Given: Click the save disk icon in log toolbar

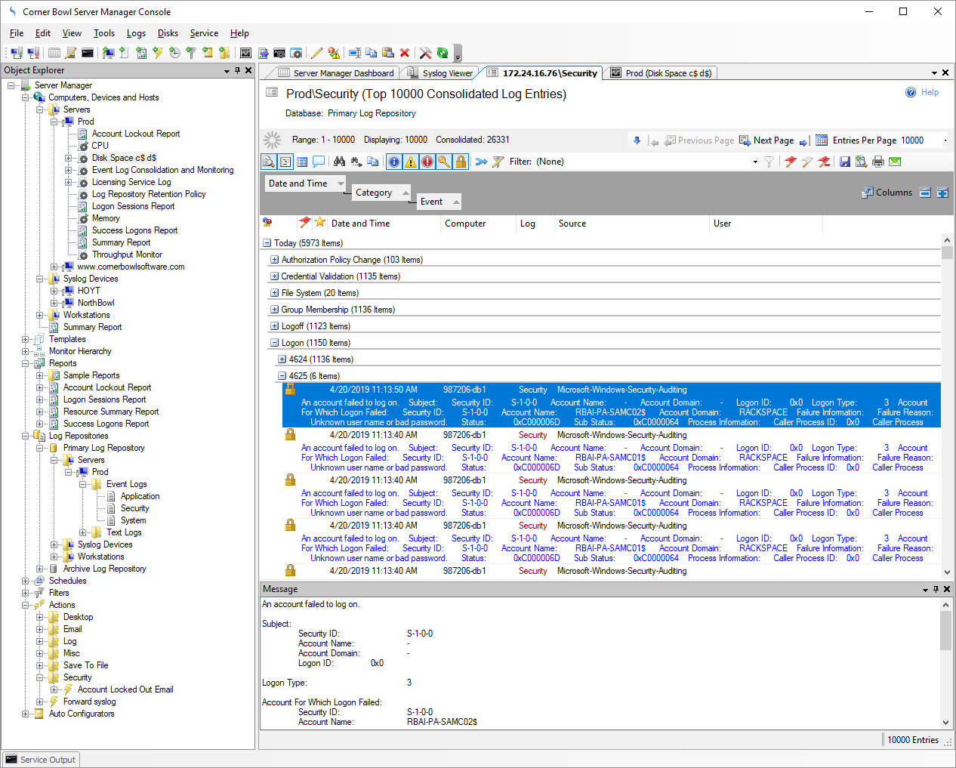Looking at the screenshot, I should coord(845,162).
